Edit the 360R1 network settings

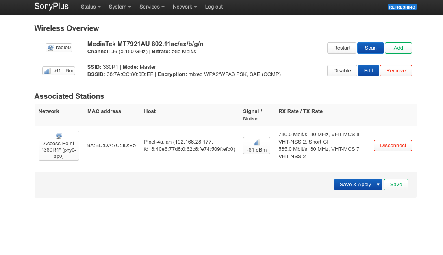(x=368, y=71)
